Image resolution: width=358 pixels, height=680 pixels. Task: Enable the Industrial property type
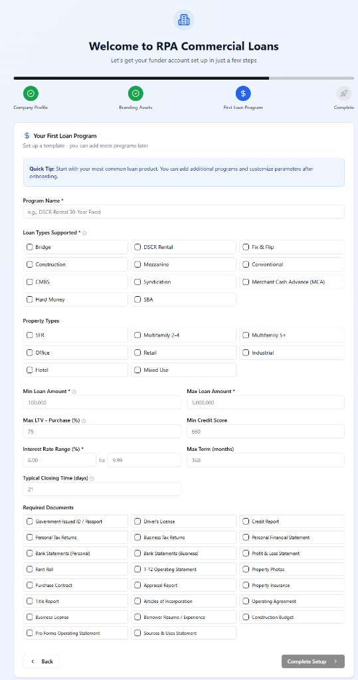(246, 353)
